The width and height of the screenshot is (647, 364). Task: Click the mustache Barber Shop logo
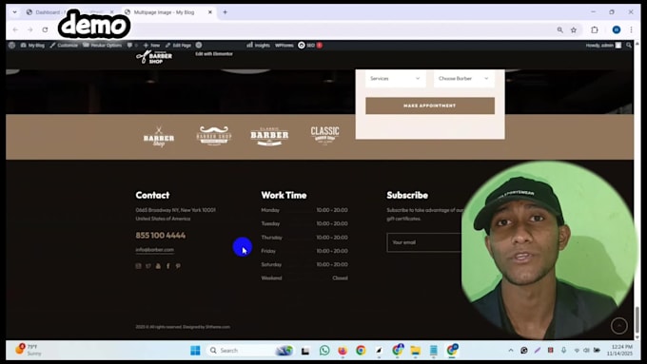tap(214, 136)
